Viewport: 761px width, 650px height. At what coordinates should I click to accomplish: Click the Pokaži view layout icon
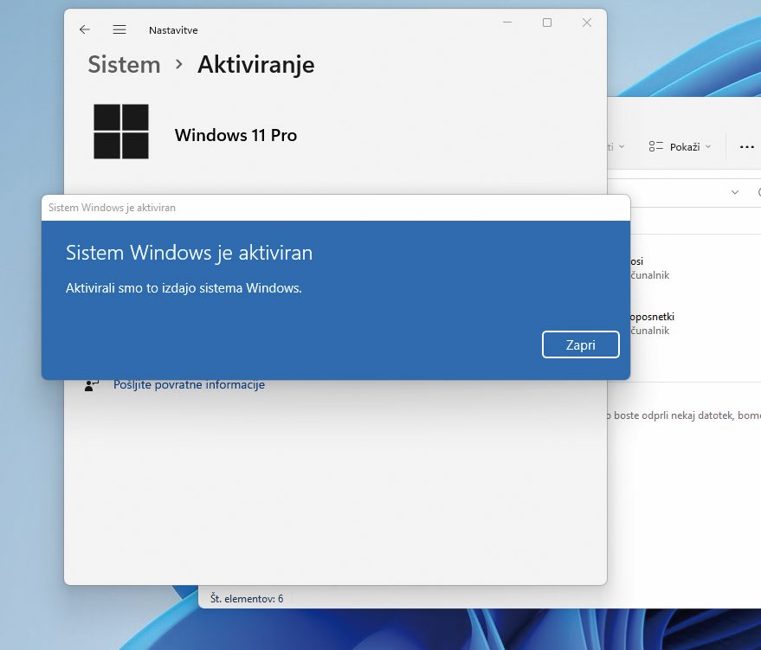(656, 147)
